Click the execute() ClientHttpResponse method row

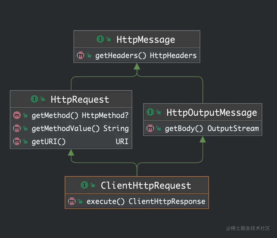pyautogui.click(x=146, y=202)
